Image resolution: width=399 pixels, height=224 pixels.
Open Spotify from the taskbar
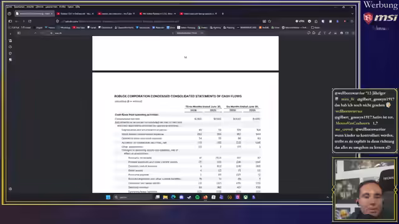tap(197, 197)
